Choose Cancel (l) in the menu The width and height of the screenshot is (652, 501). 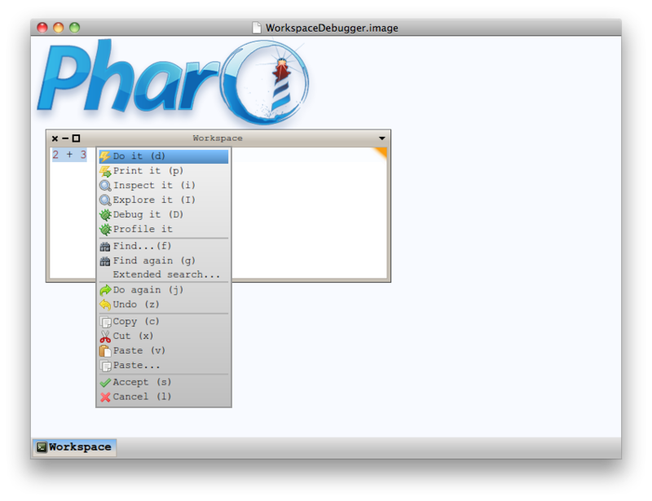(x=164, y=397)
